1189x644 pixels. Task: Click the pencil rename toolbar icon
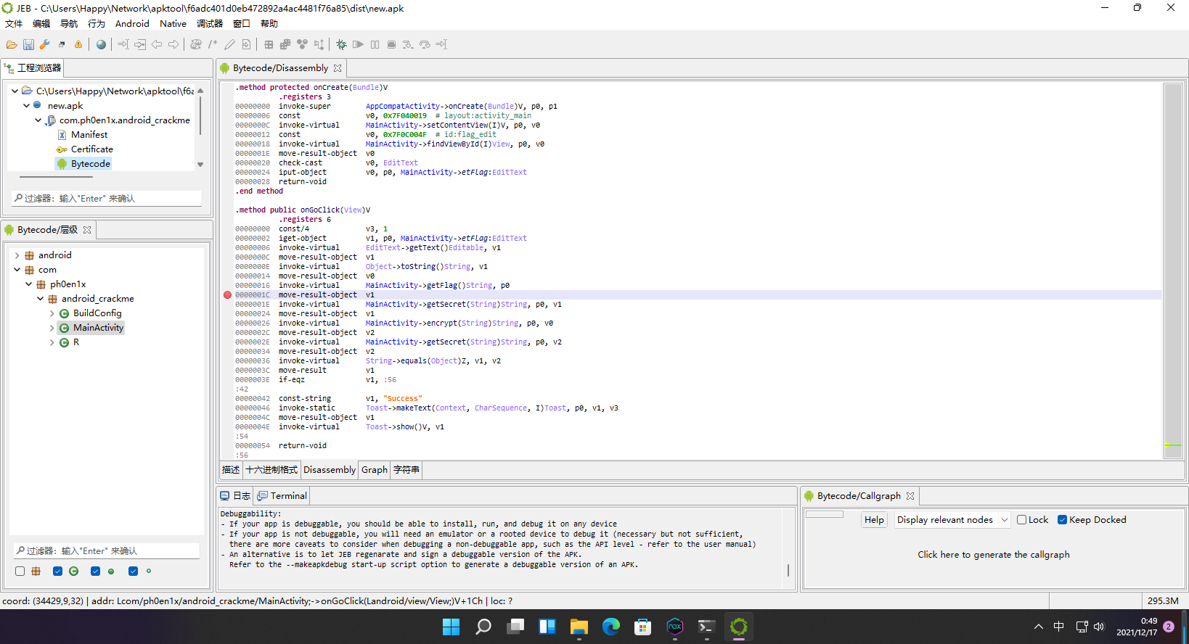point(229,44)
